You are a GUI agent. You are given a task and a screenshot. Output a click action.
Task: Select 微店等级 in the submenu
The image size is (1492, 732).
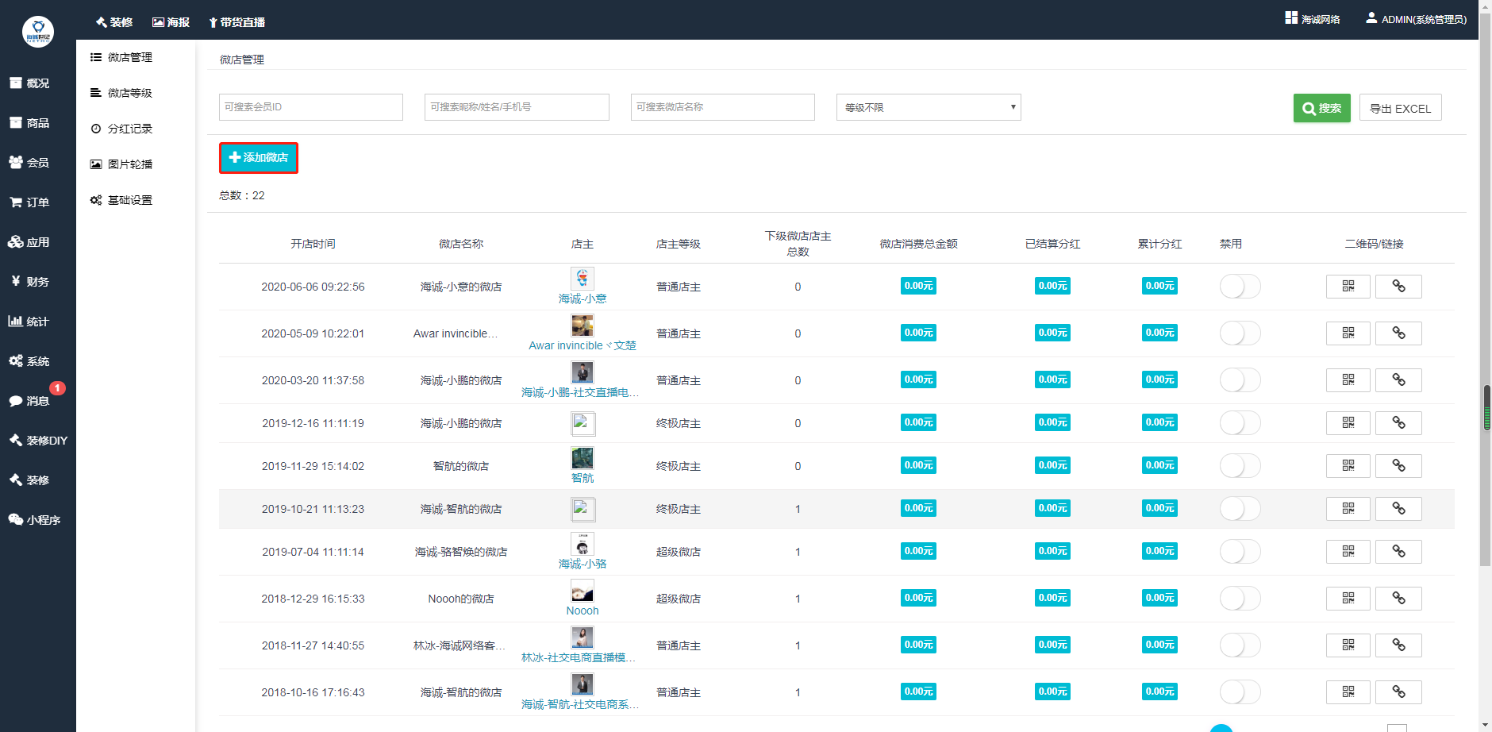pyautogui.click(x=129, y=93)
